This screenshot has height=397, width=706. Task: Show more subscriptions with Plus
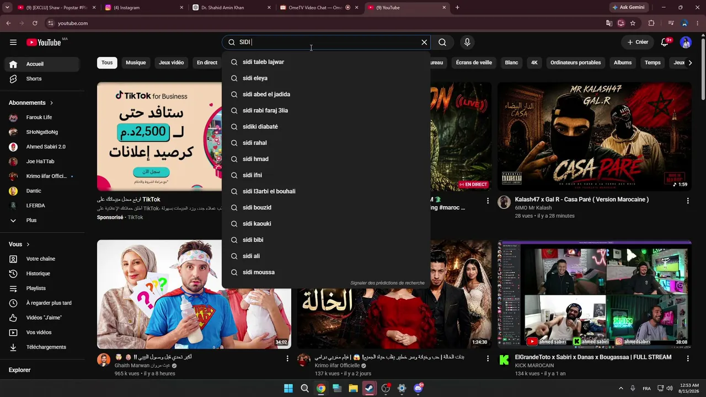43,220
